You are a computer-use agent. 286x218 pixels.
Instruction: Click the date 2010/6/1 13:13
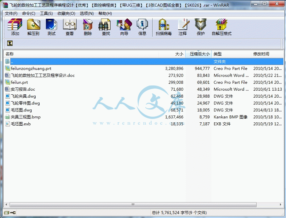click(x=268, y=89)
